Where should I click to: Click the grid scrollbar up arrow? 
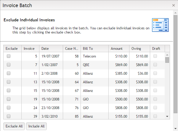pyautogui.click(x=167, y=55)
